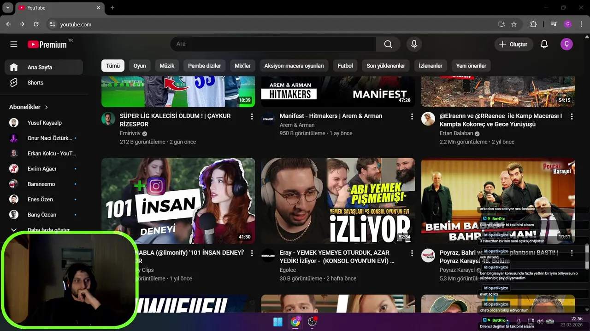Start voice search with microphone
590x331 pixels.
[x=414, y=44]
